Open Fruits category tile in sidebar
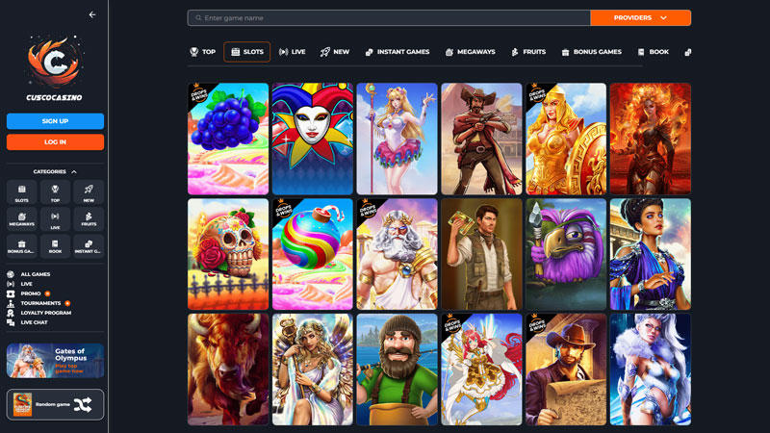Screen dimensions: 770x433 click(89, 219)
